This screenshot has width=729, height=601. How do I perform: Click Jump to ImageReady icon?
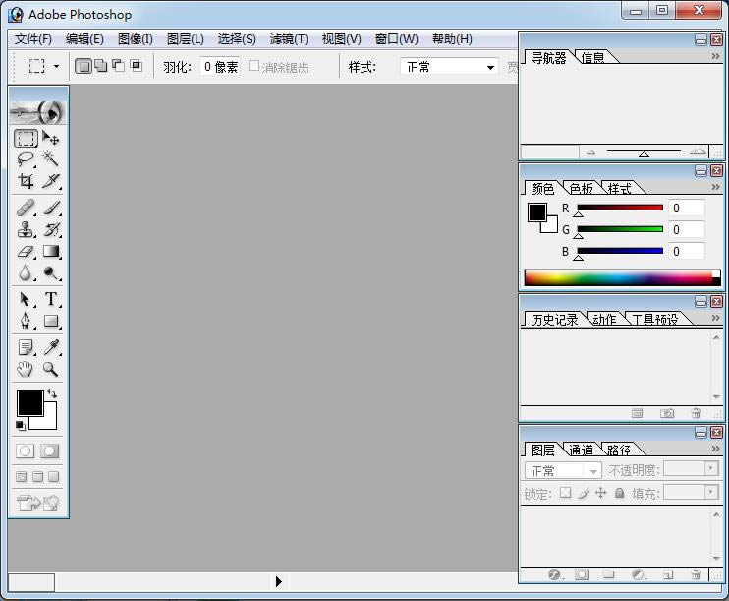click(x=38, y=503)
